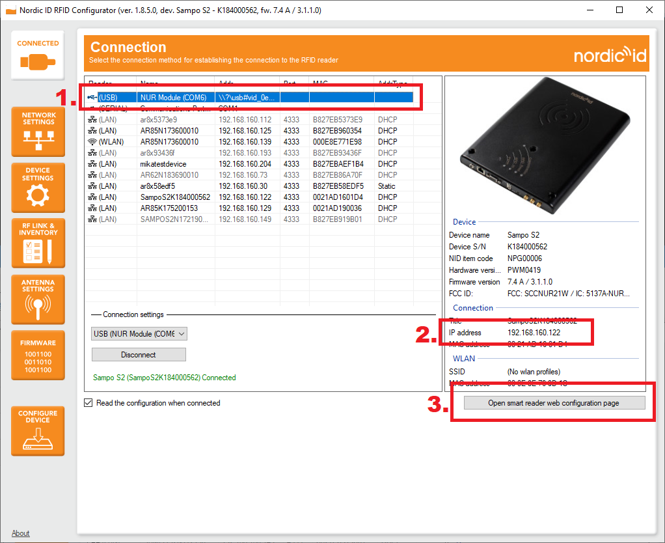The image size is (665, 543).
Task: Click the Nordic ID logo in the header
Action: tap(610, 55)
